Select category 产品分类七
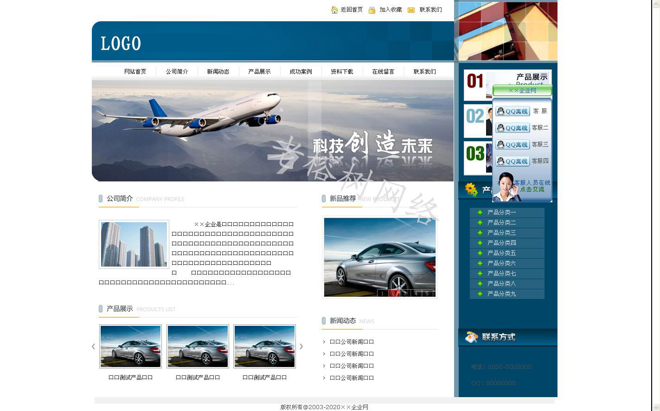Viewport: 660px width, 411px height. click(501, 274)
